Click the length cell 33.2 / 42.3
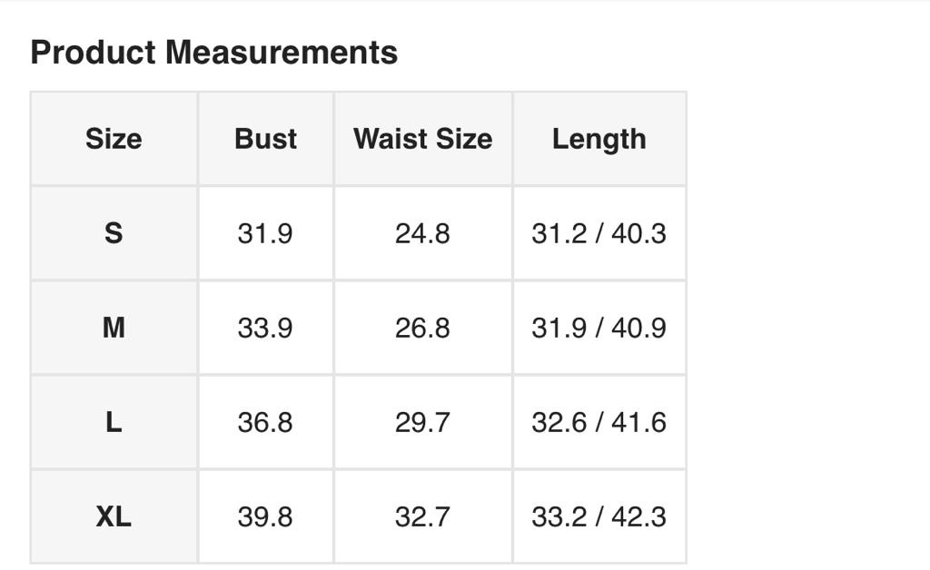This screenshot has height=570, width=930. tap(599, 516)
